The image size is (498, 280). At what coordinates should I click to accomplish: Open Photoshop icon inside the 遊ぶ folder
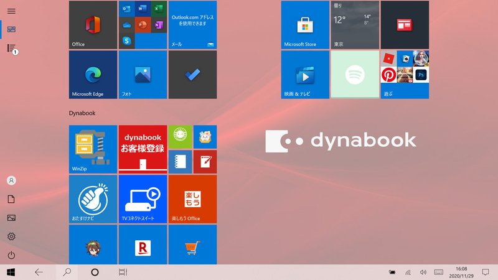point(421,75)
